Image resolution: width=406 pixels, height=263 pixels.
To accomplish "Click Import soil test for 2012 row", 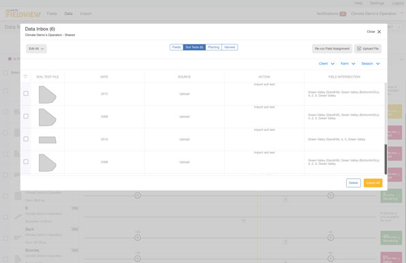I will click(264, 84).
